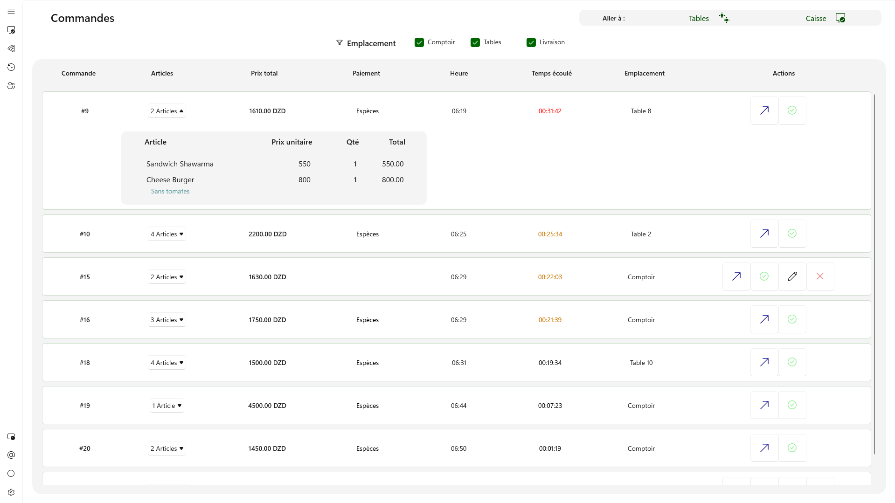Open the hamburger menu in sidebar
Screen dimensions: 895x503
11,11
